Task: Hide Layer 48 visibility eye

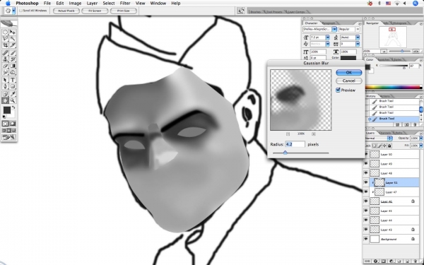Action: [366, 173]
